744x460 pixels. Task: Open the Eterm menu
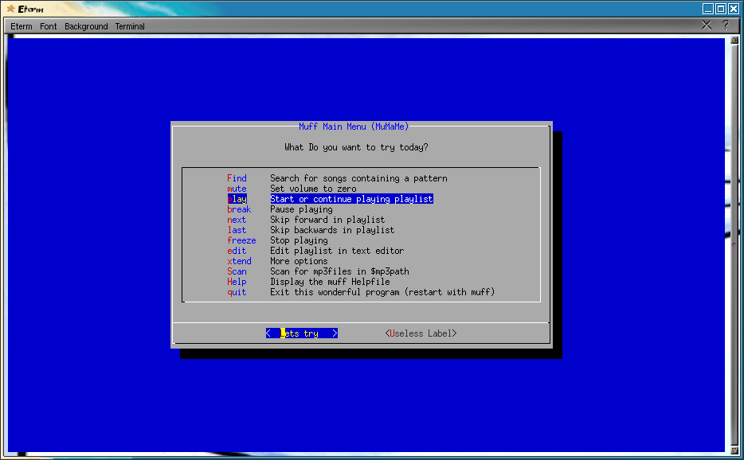point(22,26)
